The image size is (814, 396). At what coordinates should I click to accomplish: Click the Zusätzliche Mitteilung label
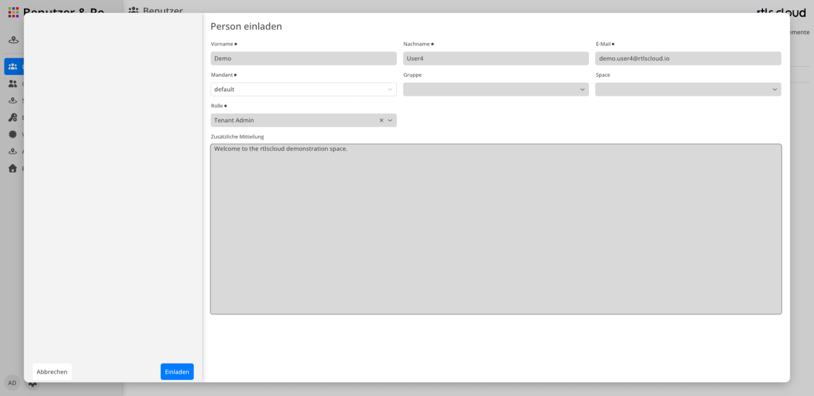[237, 137]
